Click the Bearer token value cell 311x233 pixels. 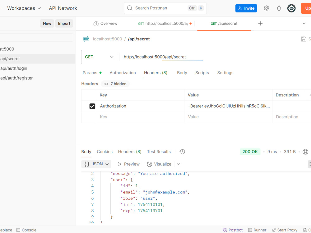pyautogui.click(x=229, y=106)
